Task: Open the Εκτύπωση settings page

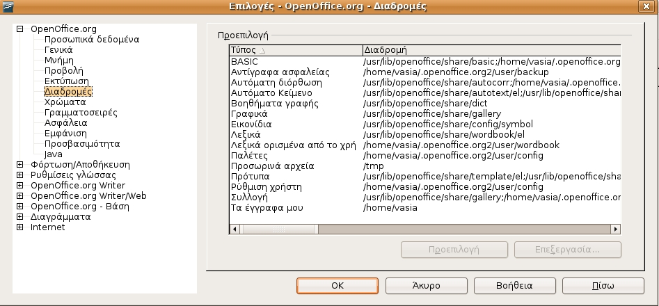Action: [66, 81]
